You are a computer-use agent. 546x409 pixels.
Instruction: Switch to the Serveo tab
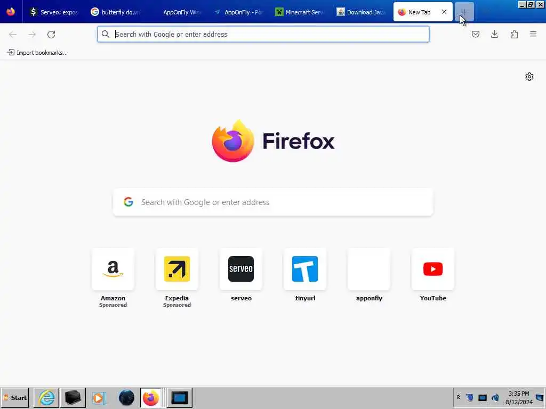[x=54, y=12]
